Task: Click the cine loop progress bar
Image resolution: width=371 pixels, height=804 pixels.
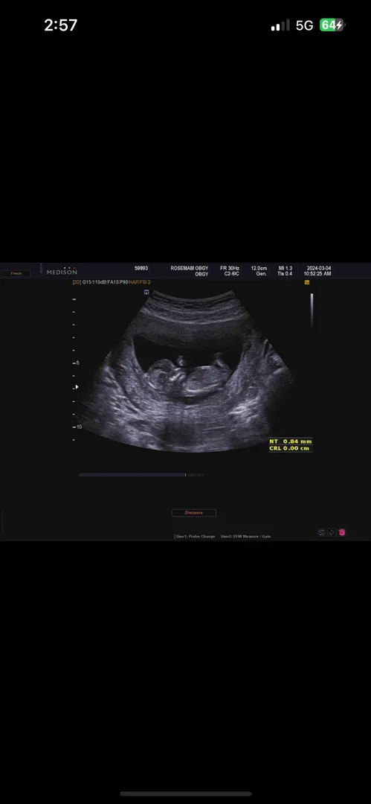Action: (x=132, y=475)
